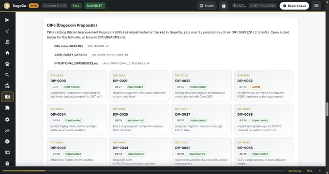Select the highlighted book/docs icon in sidebar
The height and width of the screenshot is (174, 329).
click(x=7, y=97)
